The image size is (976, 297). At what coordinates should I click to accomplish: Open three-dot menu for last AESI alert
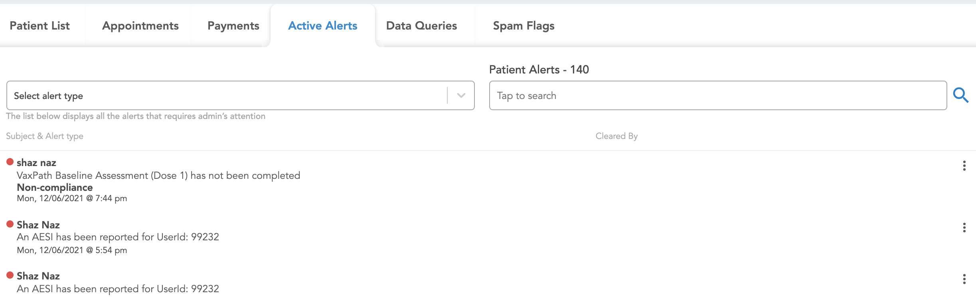coord(964,279)
